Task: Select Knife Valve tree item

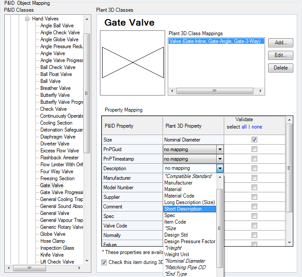Action: tap(52, 255)
